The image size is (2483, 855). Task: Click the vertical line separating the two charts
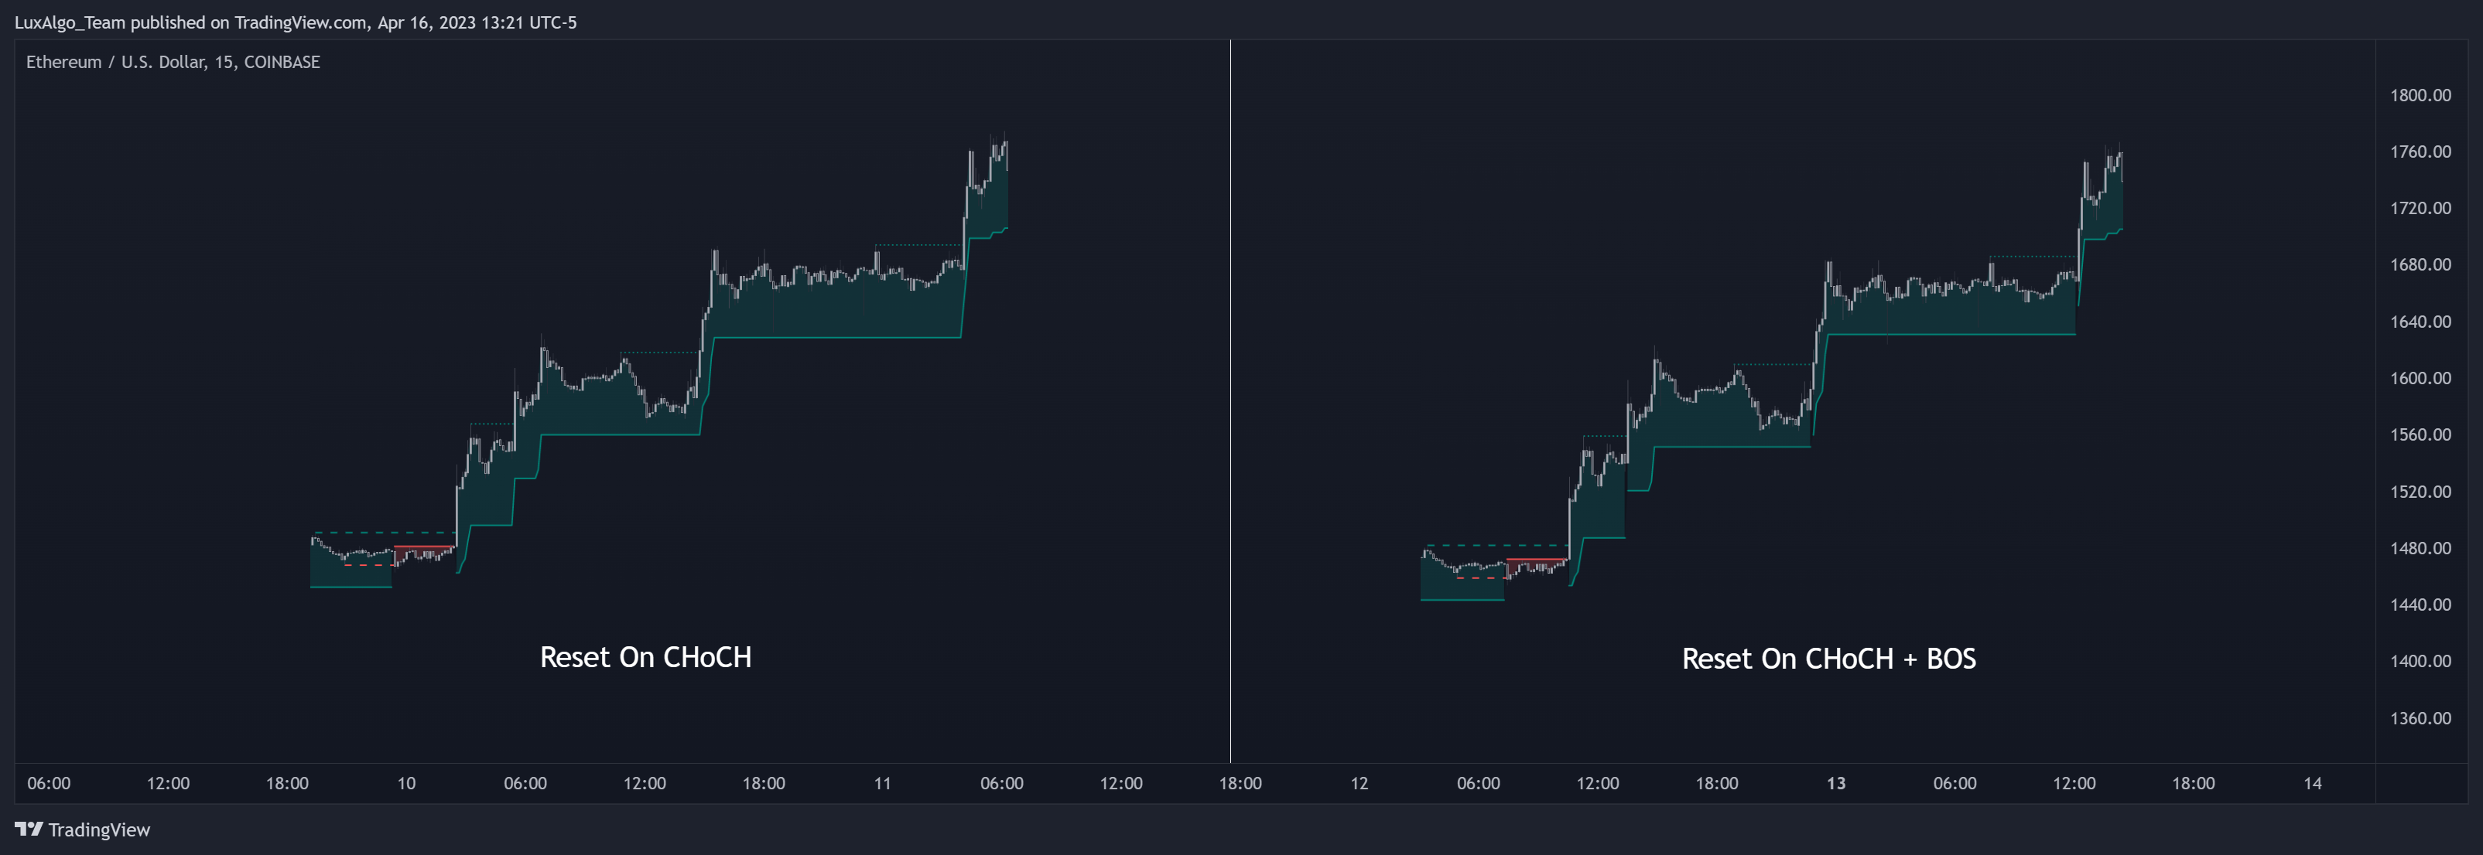1230,401
